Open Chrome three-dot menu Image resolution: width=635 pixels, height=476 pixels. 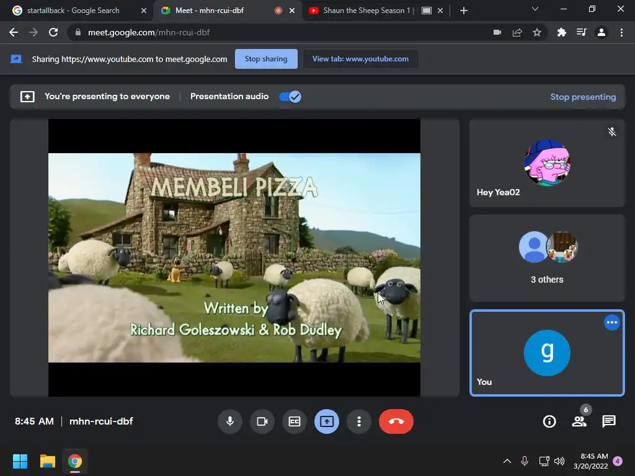coord(621,32)
